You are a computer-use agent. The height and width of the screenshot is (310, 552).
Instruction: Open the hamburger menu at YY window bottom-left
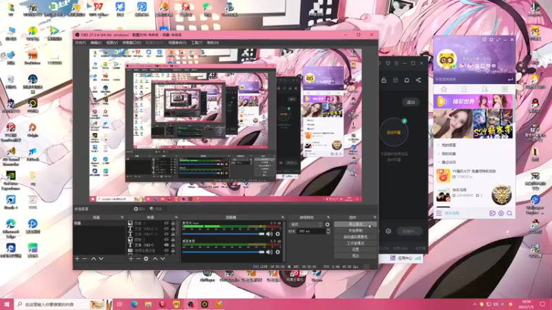(439, 213)
